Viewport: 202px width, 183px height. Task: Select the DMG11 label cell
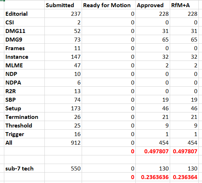click(24, 31)
